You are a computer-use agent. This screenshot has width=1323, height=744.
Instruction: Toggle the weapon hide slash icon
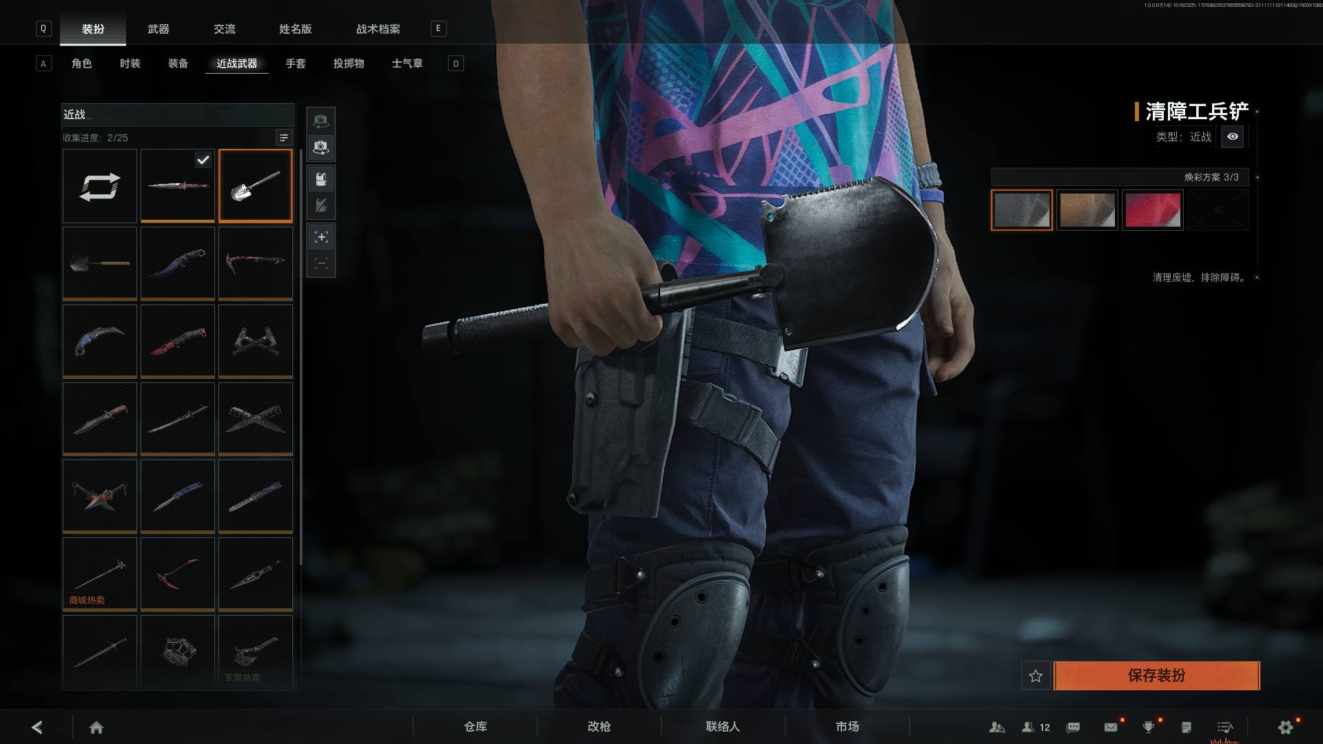tap(321, 205)
